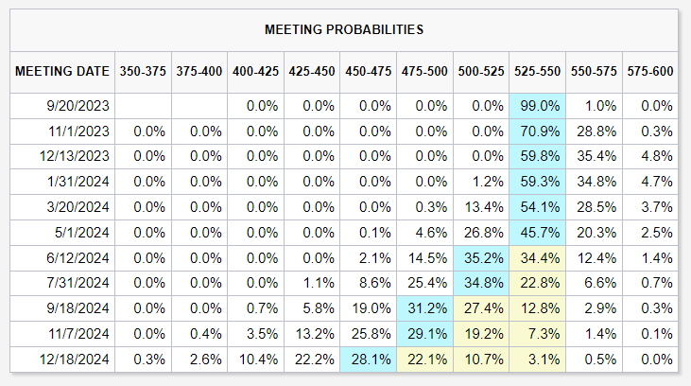Select the 59.8% cell for 12/13/2023

point(537,157)
